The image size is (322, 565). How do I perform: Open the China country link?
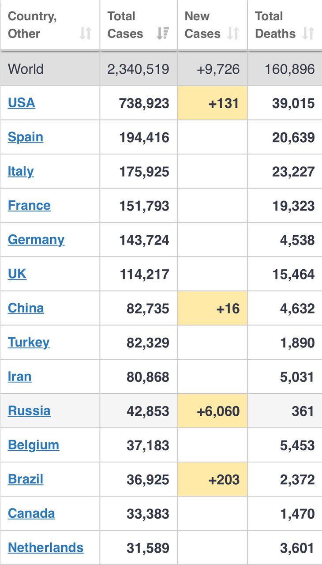click(x=26, y=308)
